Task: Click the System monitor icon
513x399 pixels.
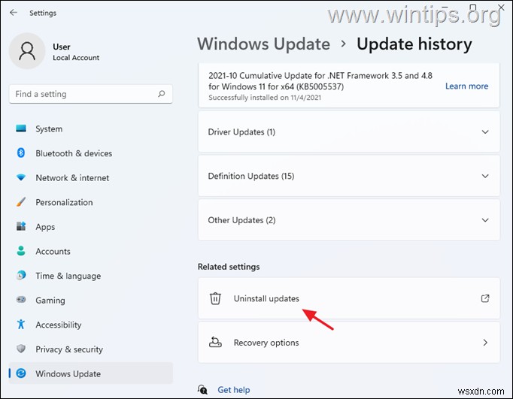Action: point(21,128)
